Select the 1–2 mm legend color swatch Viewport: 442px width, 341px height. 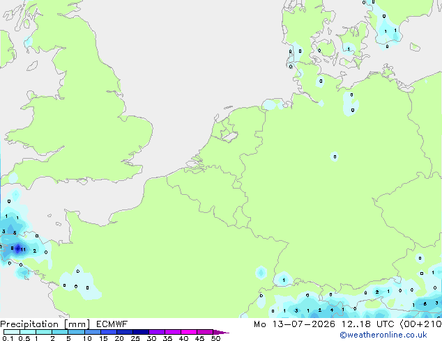pos(44,332)
